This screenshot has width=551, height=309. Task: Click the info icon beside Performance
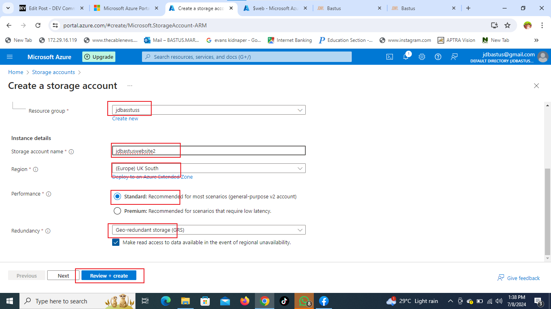[x=49, y=194]
